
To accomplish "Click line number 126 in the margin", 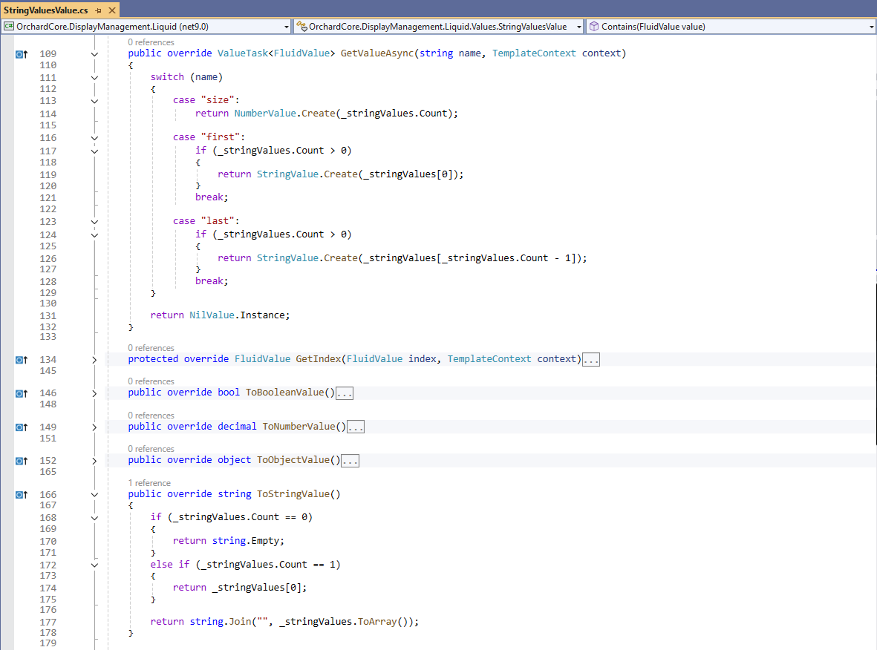I will coord(48,259).
